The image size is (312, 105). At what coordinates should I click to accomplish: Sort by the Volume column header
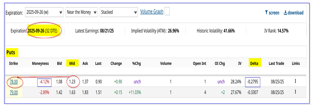pyautogui.click(x=166, y=63)
